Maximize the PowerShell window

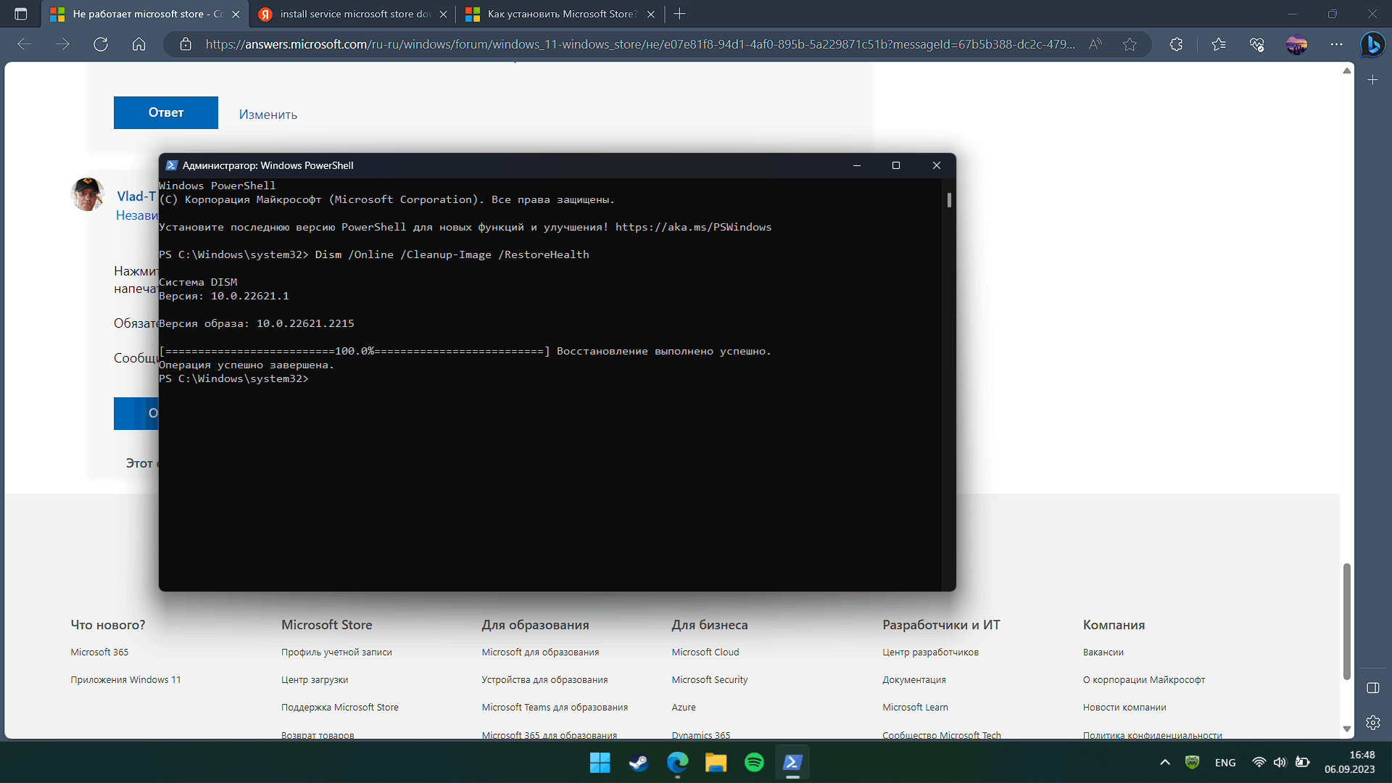896,165
